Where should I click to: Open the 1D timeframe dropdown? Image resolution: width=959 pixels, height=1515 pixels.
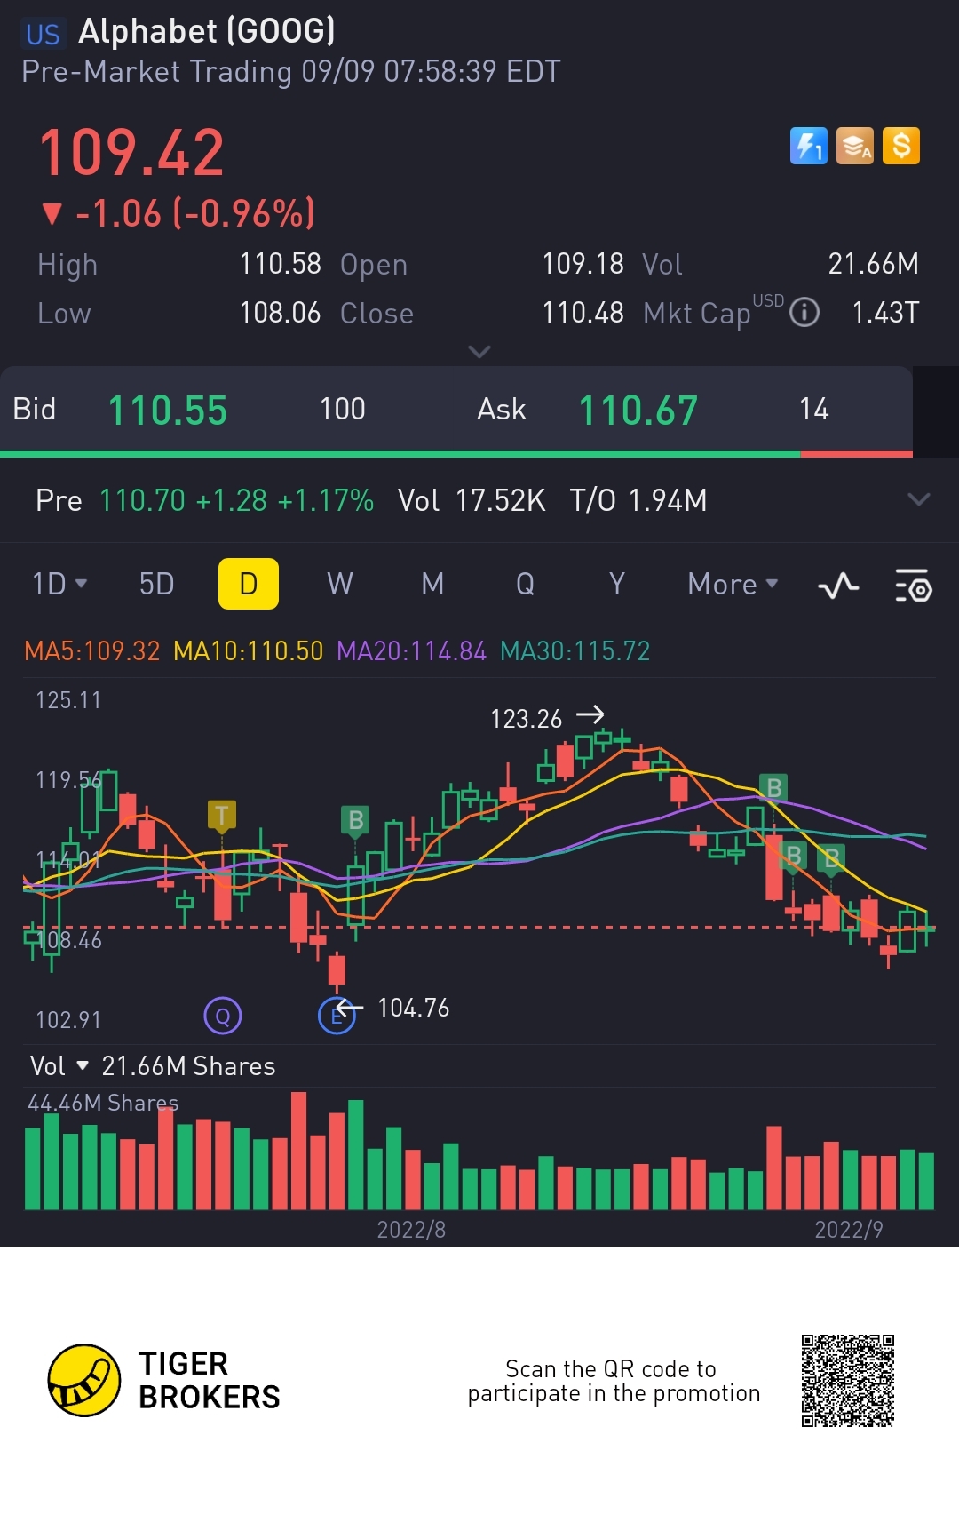pos(59,584)
